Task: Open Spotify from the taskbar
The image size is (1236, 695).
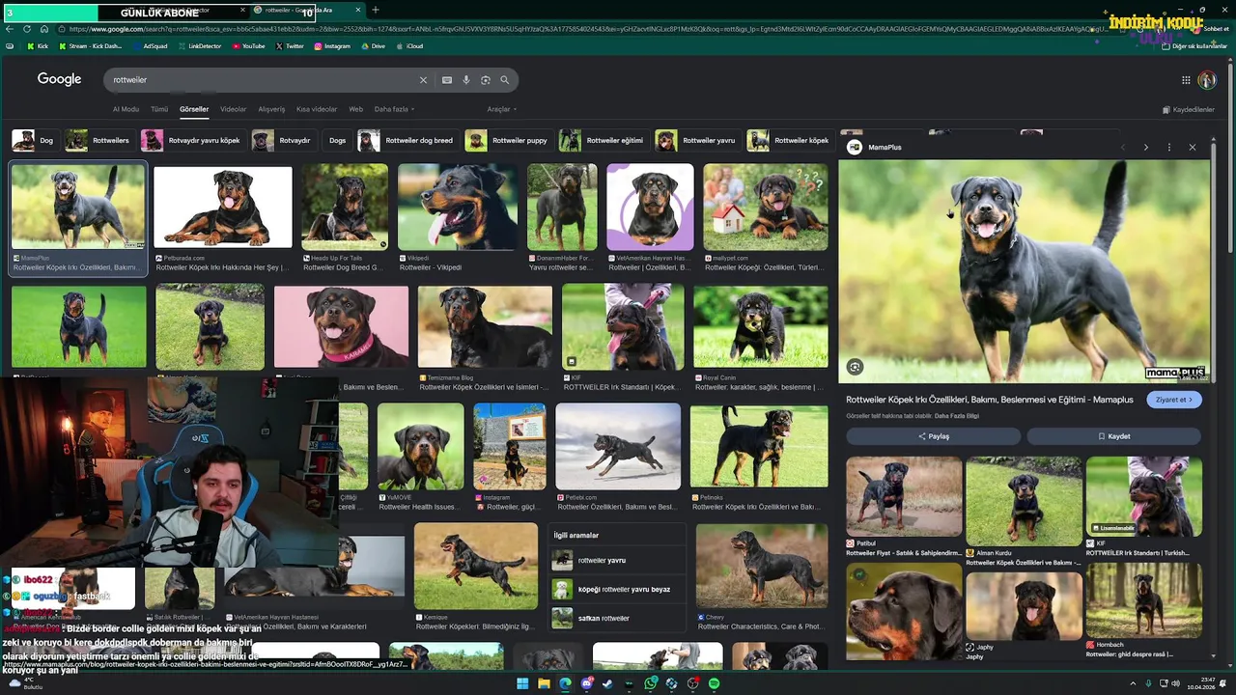Action: 714,683
